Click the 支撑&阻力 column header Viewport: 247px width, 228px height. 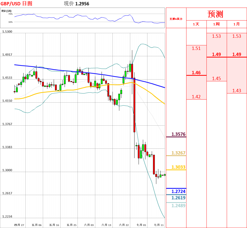pos(176,19)
